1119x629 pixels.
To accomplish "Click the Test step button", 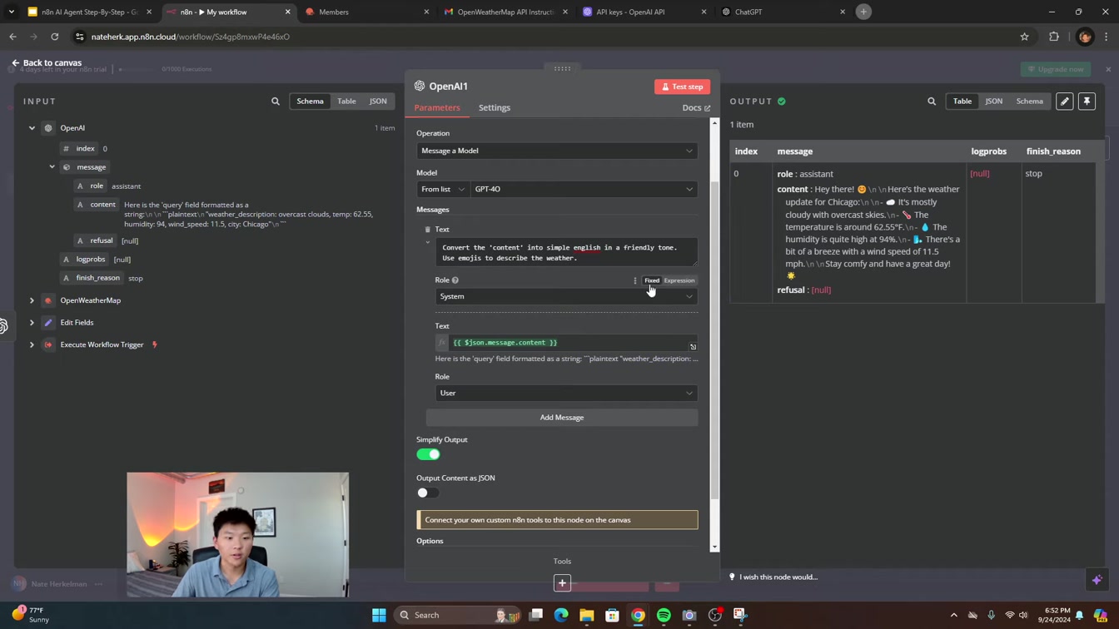I will [682, 87].
